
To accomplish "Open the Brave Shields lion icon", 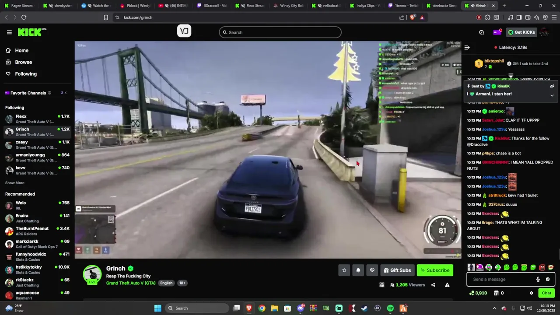I will pos(413,17).
